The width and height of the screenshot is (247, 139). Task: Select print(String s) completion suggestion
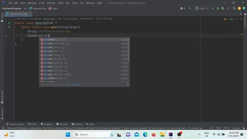[x=84, y=71]
